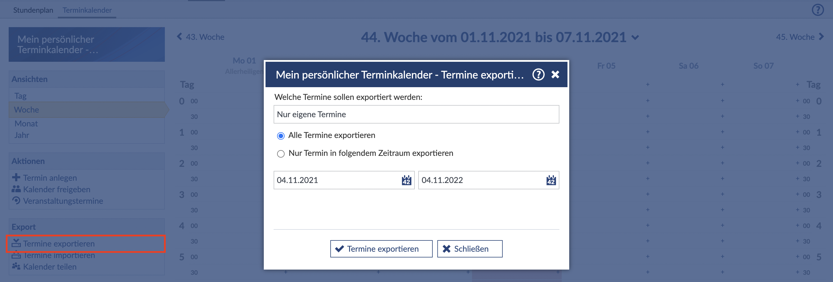This screenshot has width=833, height=282.
Task: Select 'Alle Termine exportieren' radio button
Action: (x=281, y=136)
